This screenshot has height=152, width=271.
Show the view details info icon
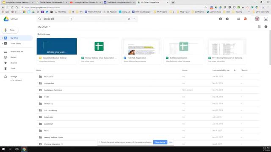click(266, 27)
